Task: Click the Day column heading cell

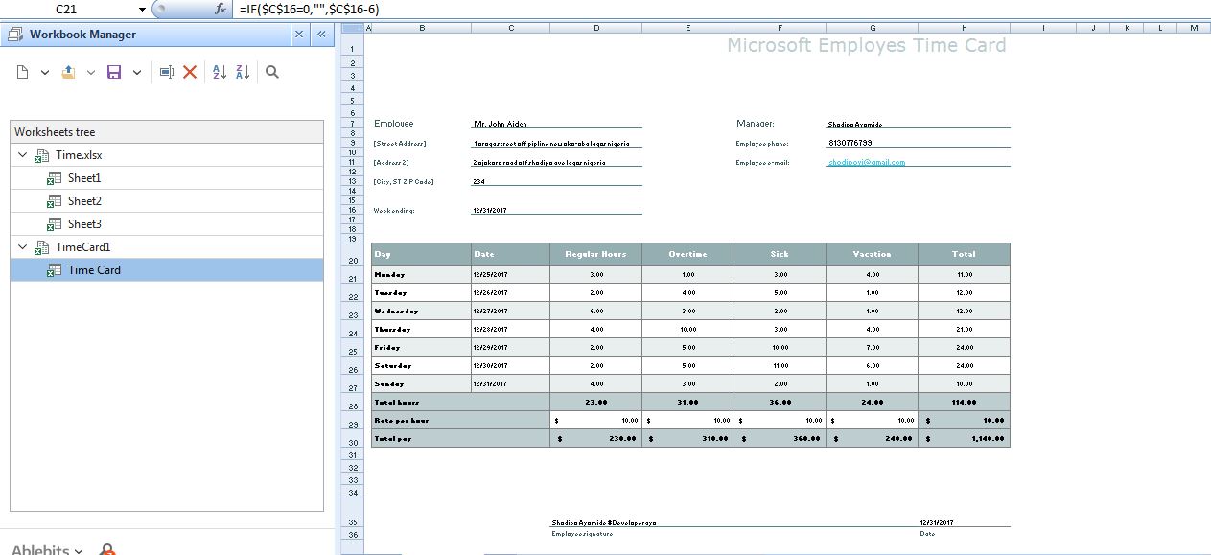Action: pyautogui.click(x=421, y=254)
